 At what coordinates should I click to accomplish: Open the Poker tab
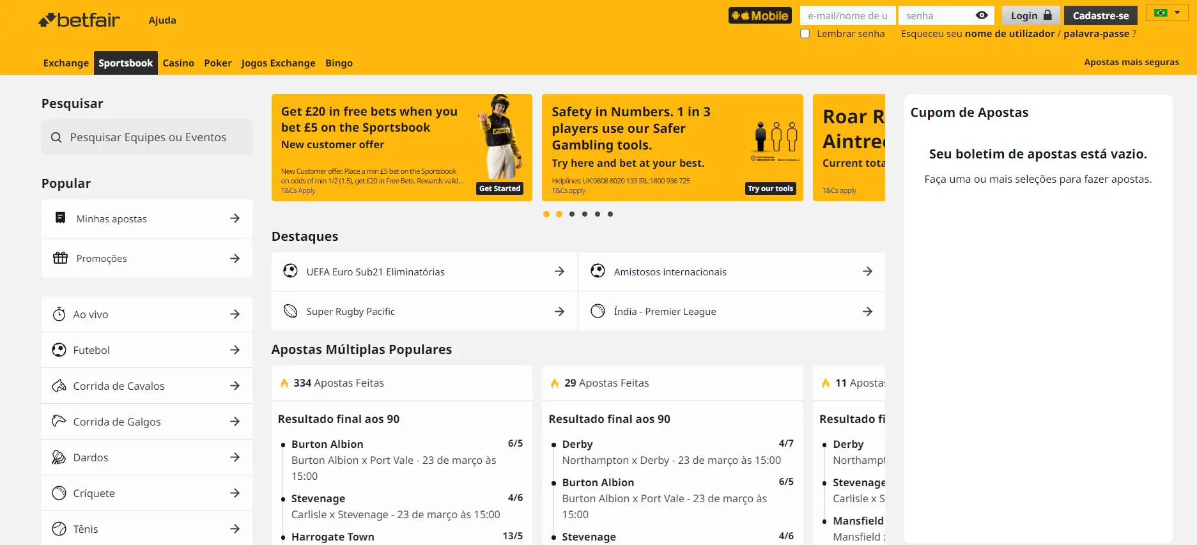click(218, 63)
